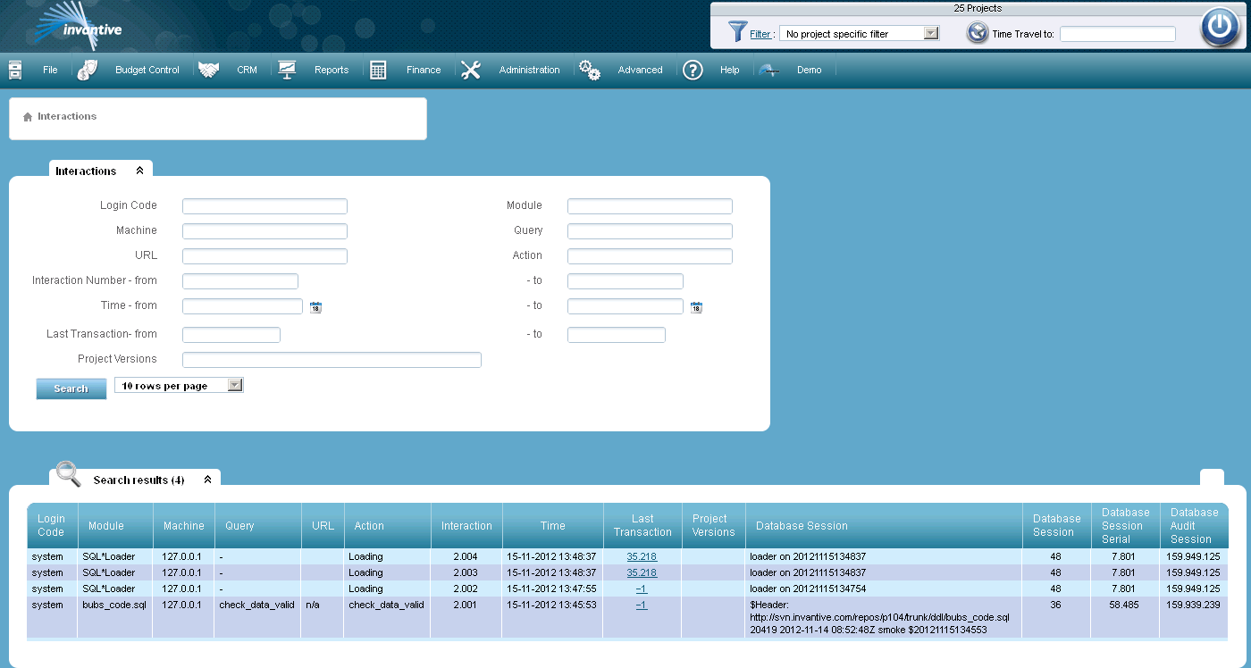The image size is (1251, 668).
Task: Click the Finance calculator icon
Action: 378,71
